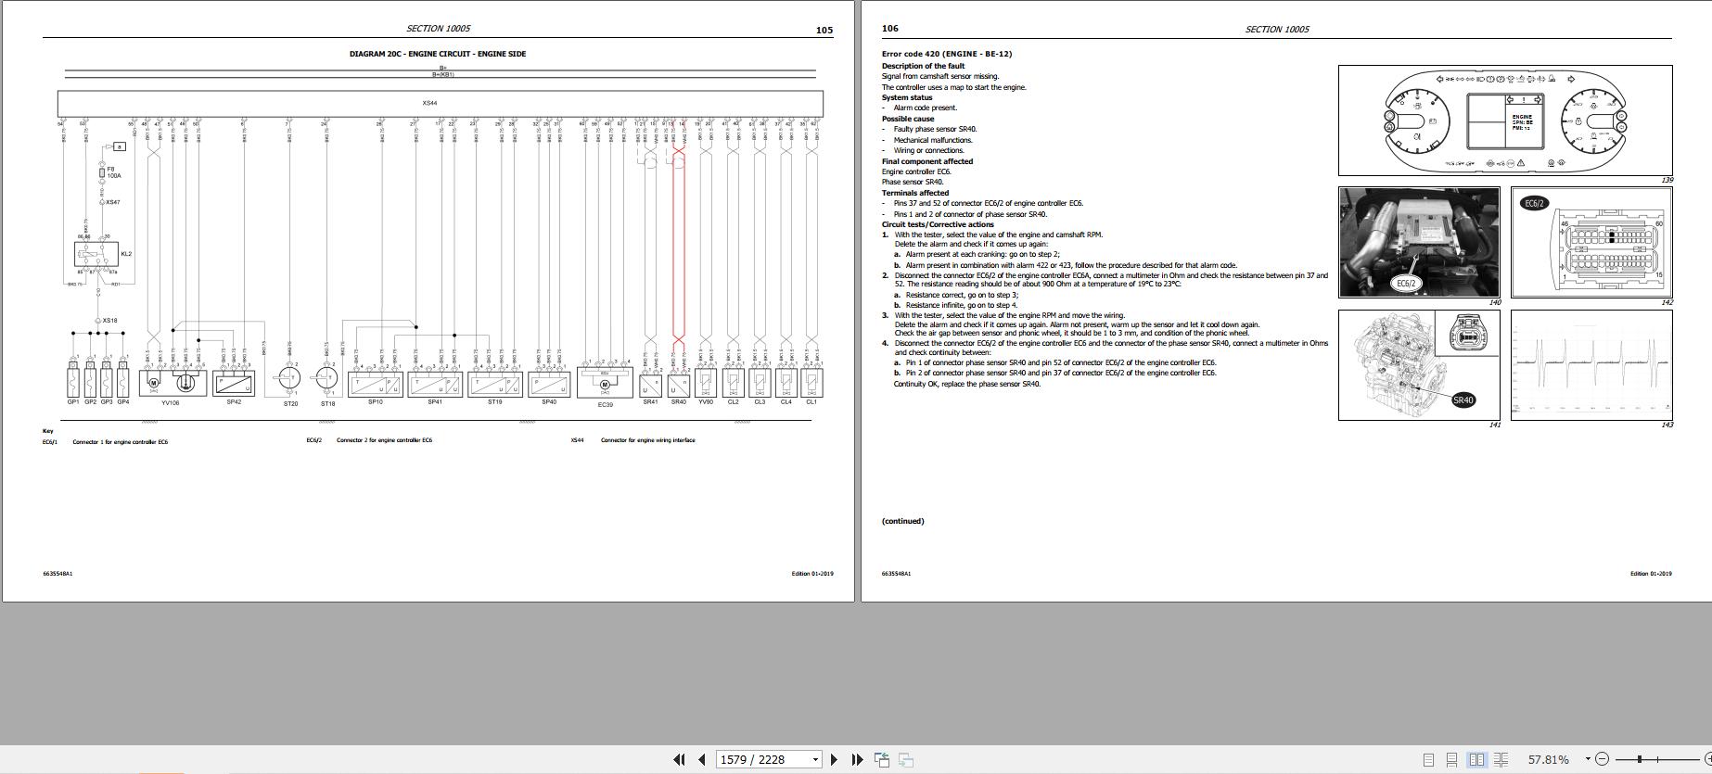Screen dimensions: 1712x774
Task: Click the EC39 component in diagram
Action: 605,384
